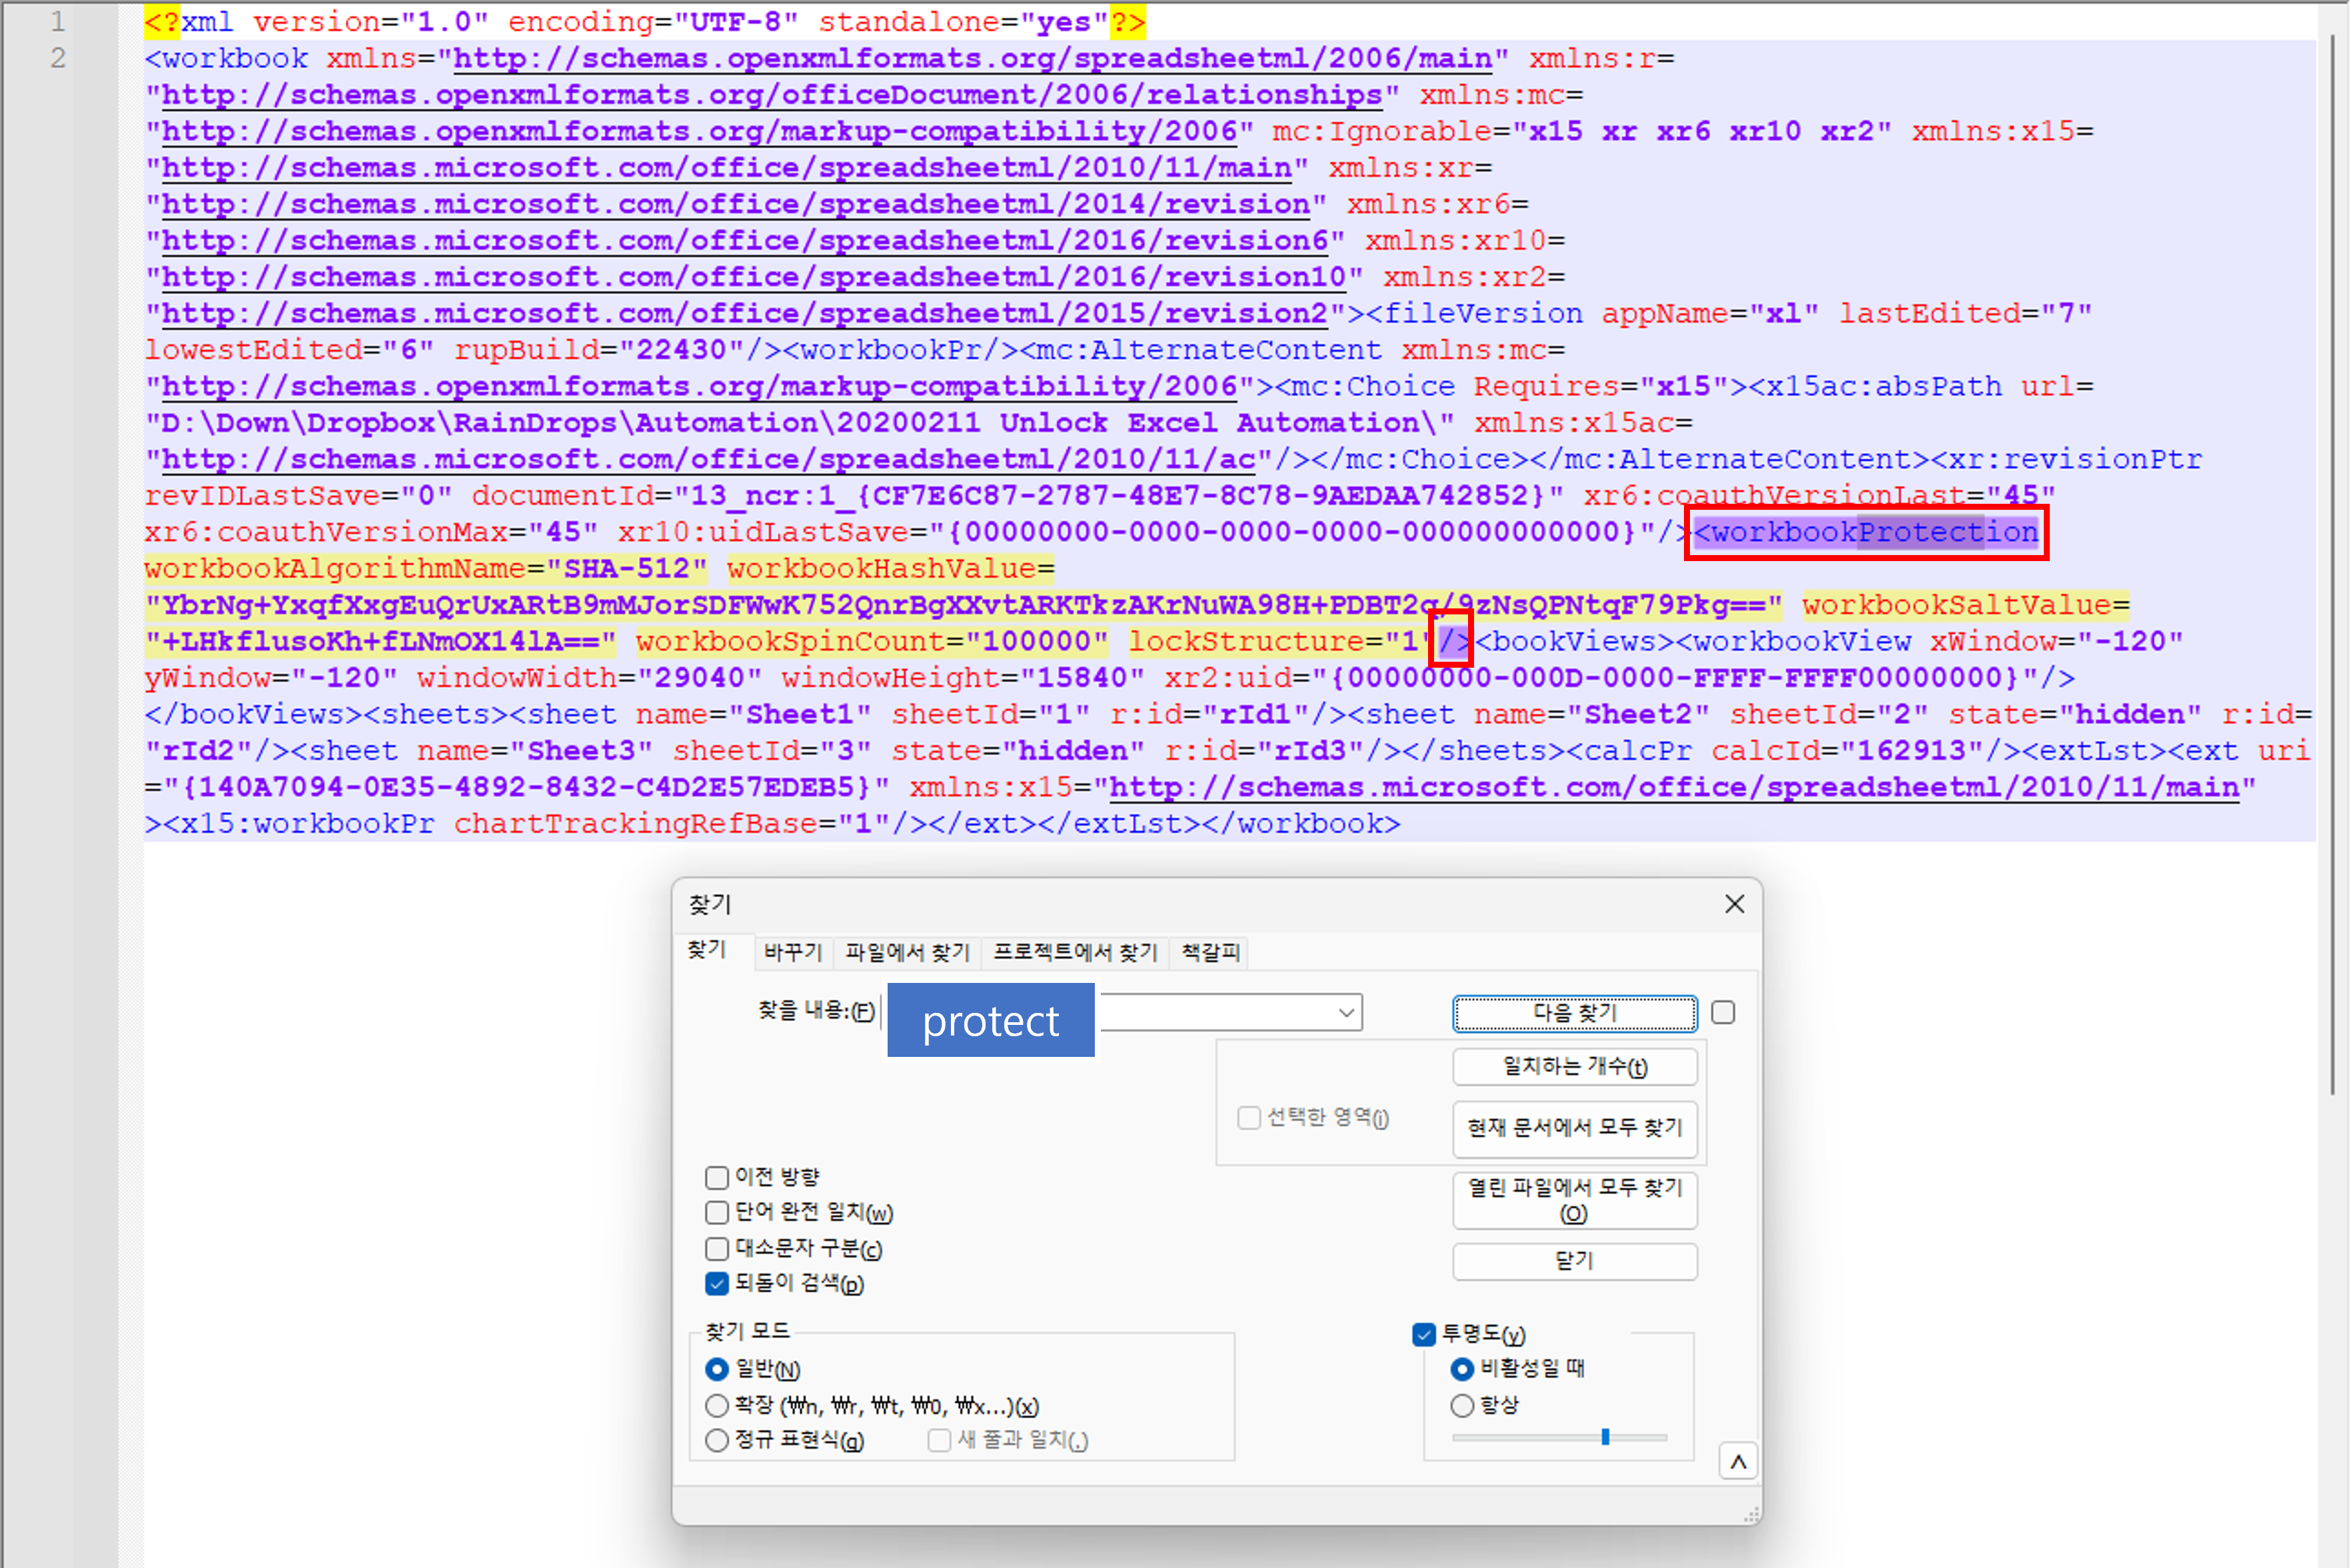
Task: Open the 파일에서 찾기 tab
Action: (908, 952)
